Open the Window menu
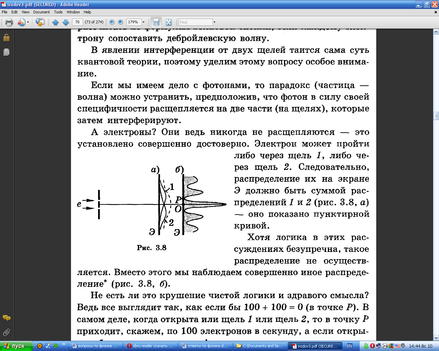439x351 pixels. (x=73, y=12)
